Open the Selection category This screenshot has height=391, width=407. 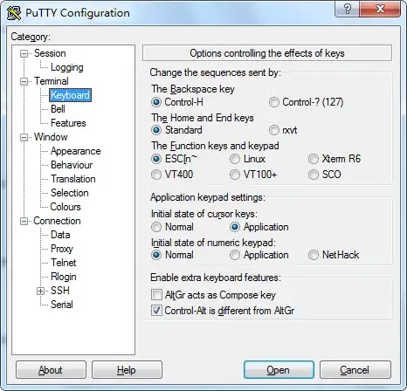coord(69,193)
